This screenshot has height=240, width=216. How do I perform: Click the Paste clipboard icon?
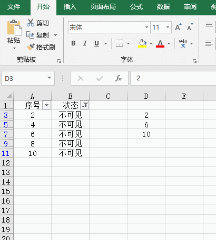(14, 27)
